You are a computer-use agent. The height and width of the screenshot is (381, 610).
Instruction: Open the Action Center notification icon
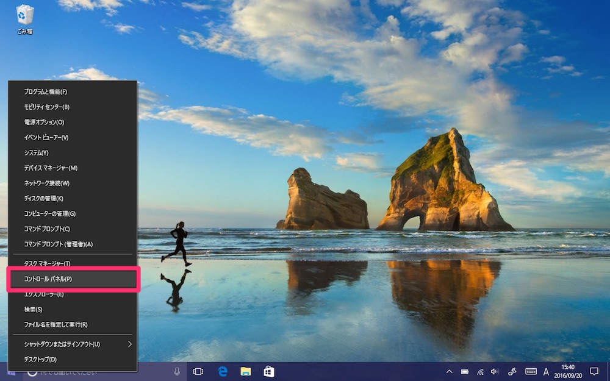click(x=594, y=372)
